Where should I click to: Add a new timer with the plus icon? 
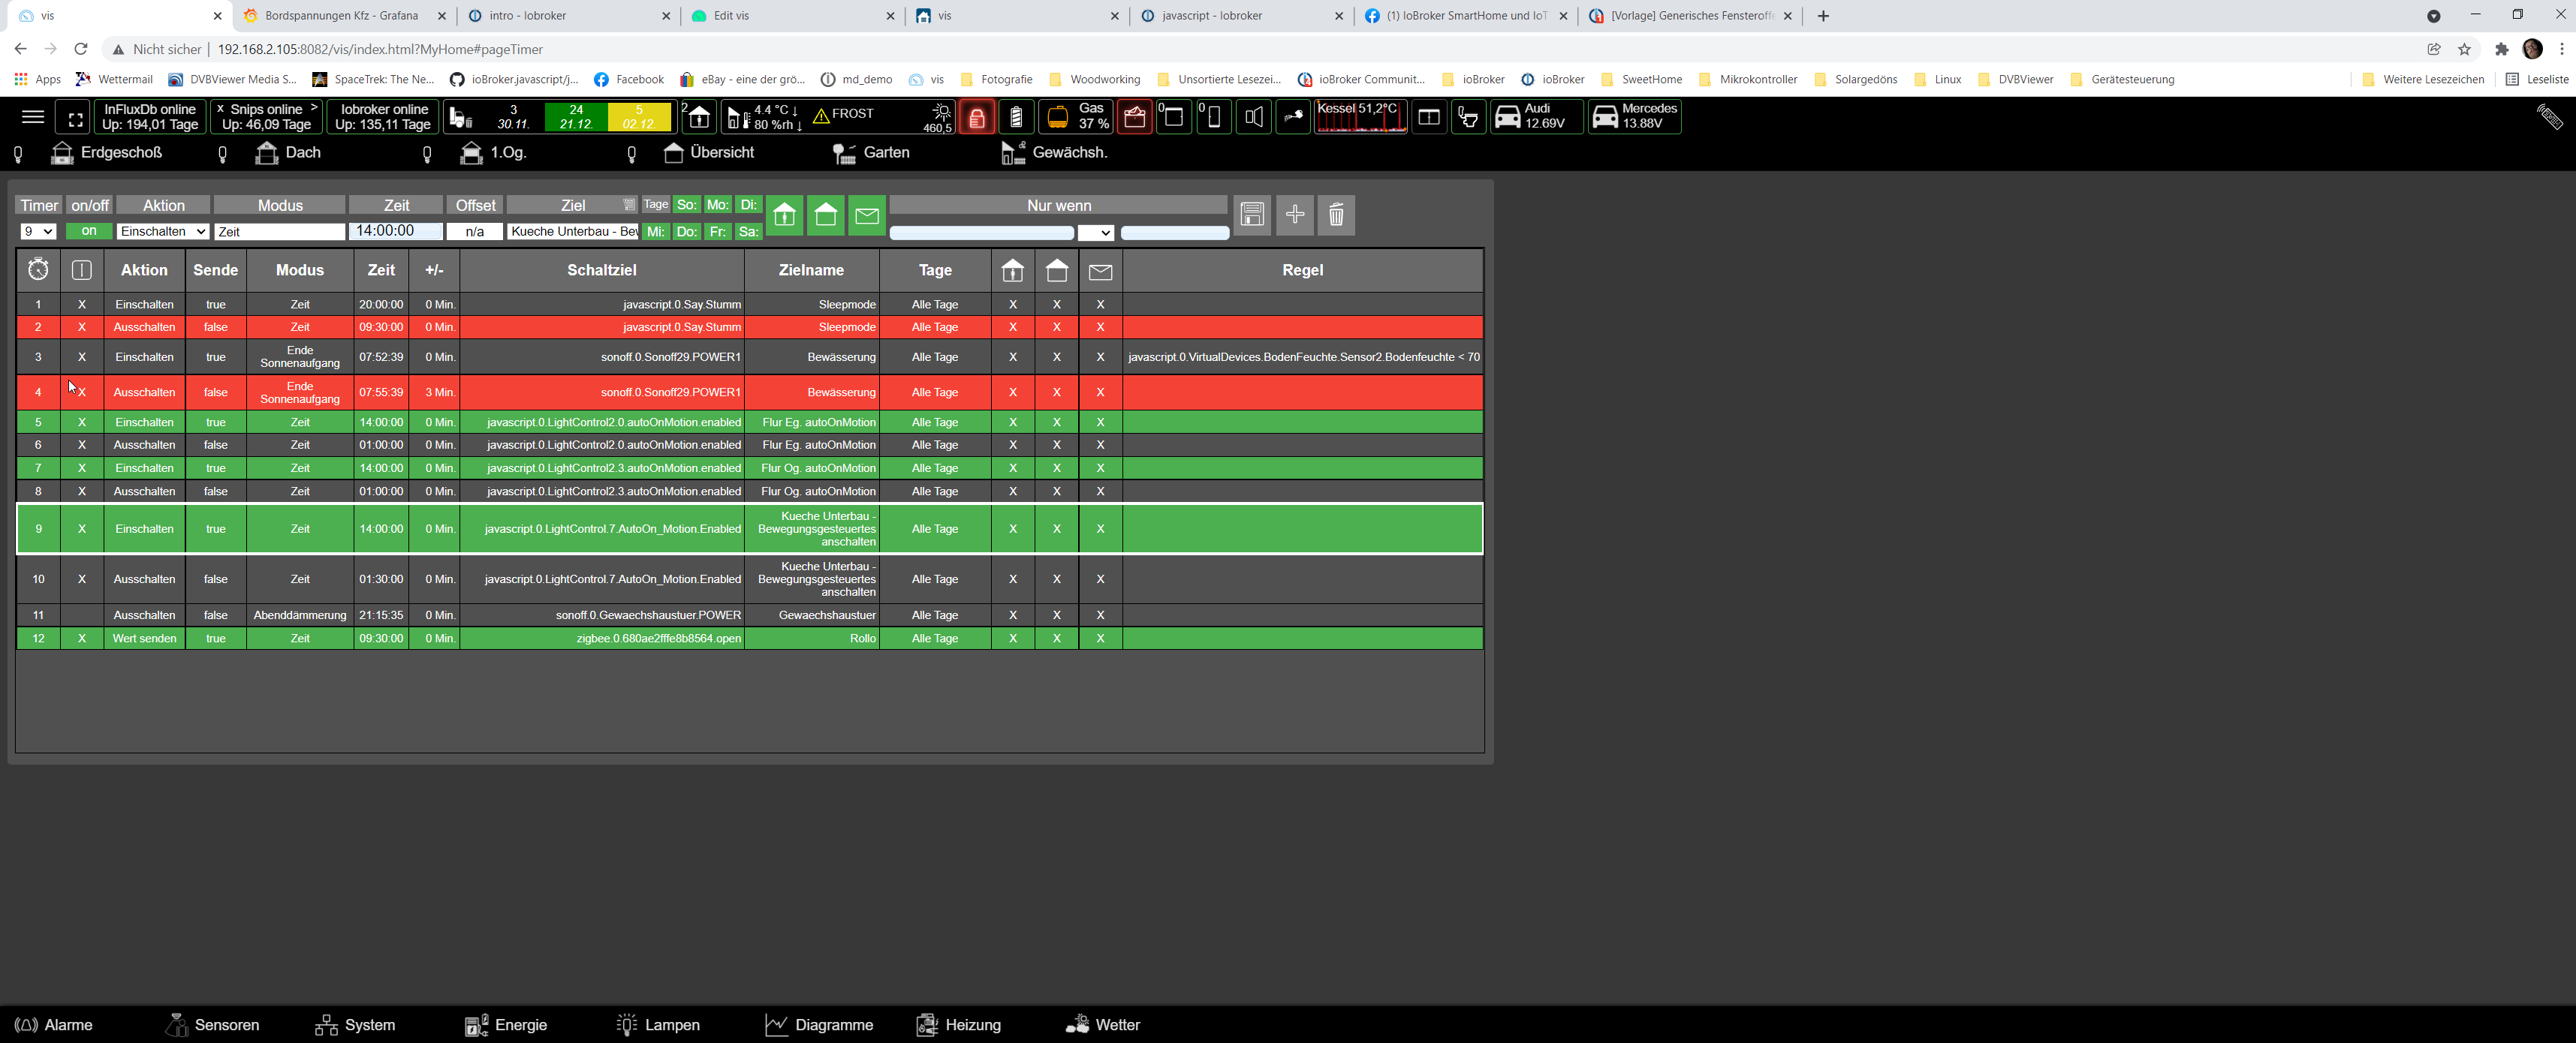pos(1294,215)
